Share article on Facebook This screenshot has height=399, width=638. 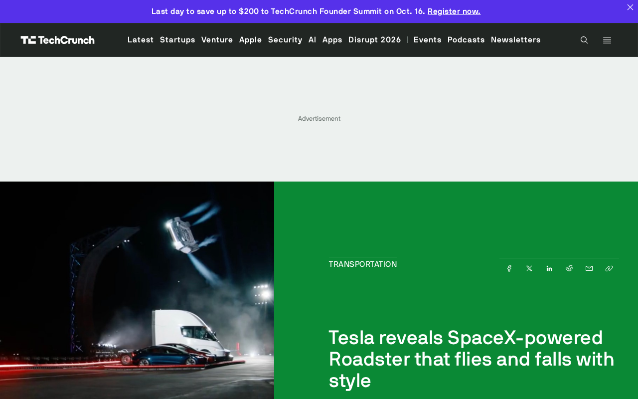point(509,268)
